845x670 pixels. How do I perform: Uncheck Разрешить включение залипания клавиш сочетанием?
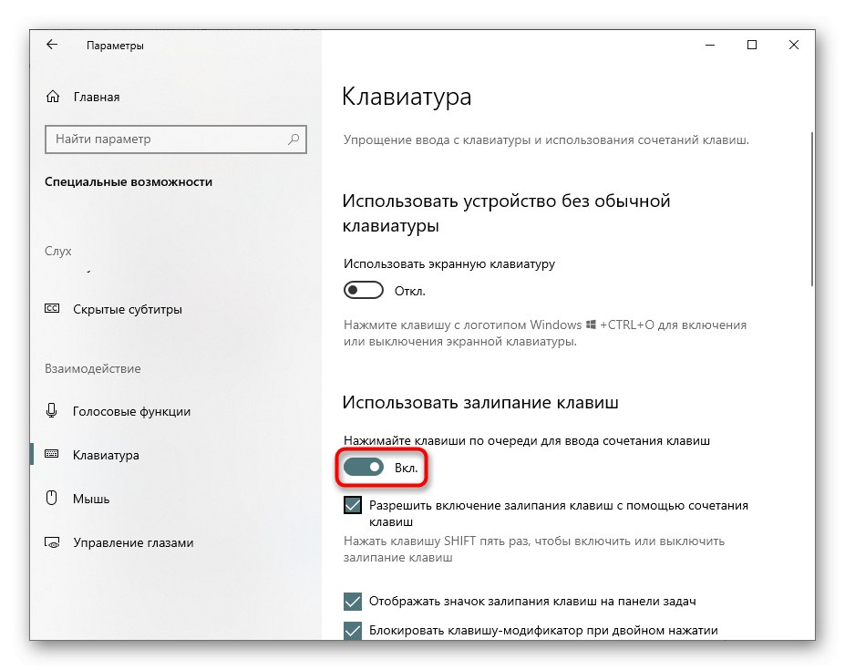click(352, 504)
